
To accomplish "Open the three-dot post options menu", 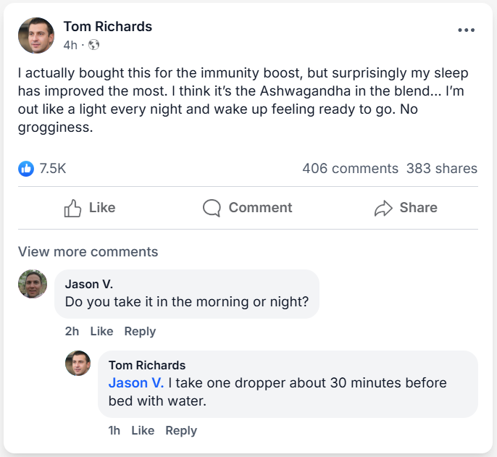I will [x=466, y=30].
